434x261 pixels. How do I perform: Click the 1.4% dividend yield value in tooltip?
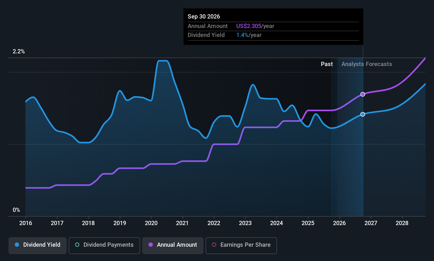pos(242,35)
